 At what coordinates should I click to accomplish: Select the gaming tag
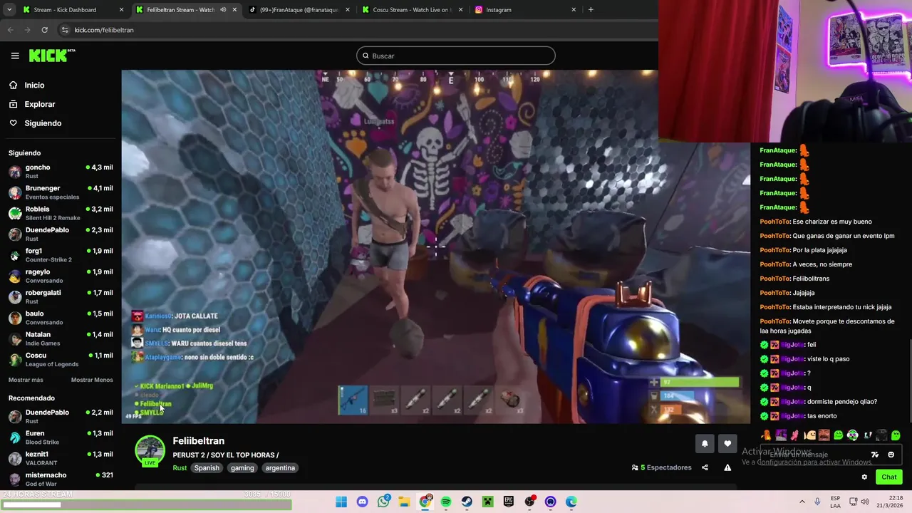(242, 468)
